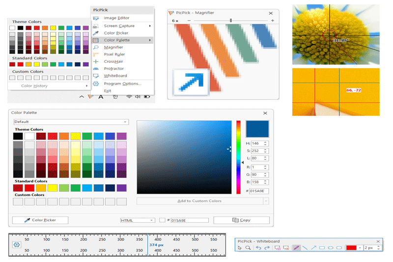Choose Magnifier from the PicPick menu
The width and height of the screenshot is (393, 262).
click(112, 47)
